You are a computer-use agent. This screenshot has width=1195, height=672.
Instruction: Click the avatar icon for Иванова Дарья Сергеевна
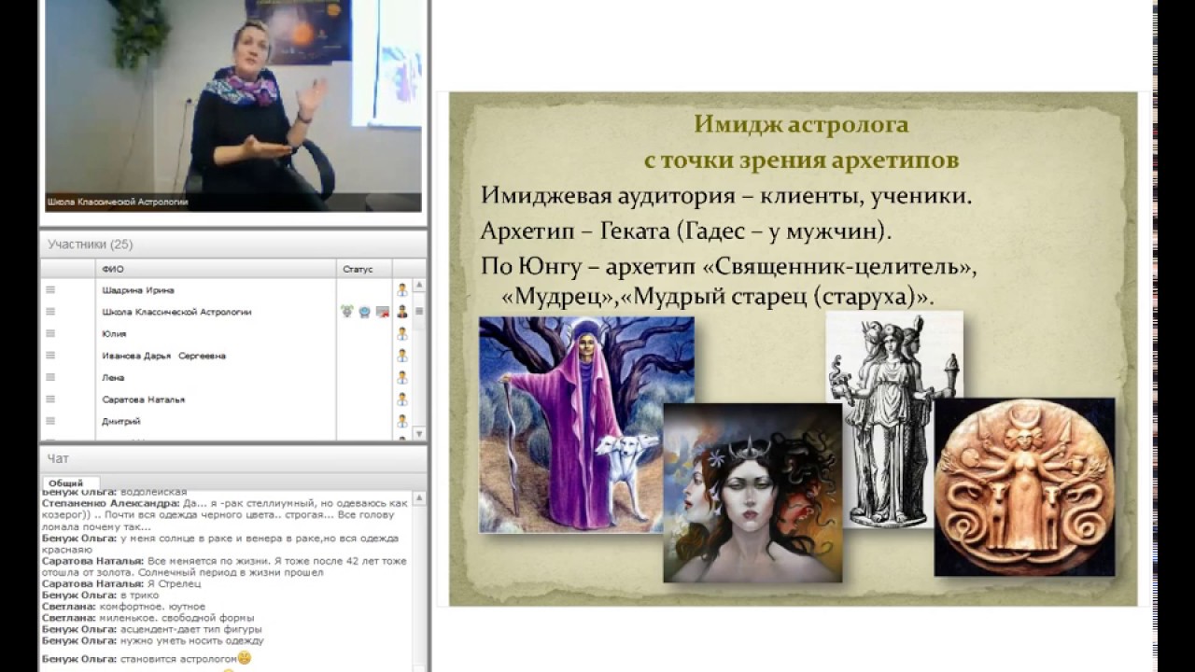[402, 356]
